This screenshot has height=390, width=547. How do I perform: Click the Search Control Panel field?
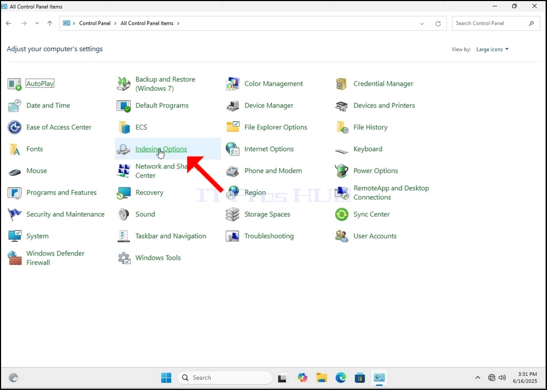[495, 23]
